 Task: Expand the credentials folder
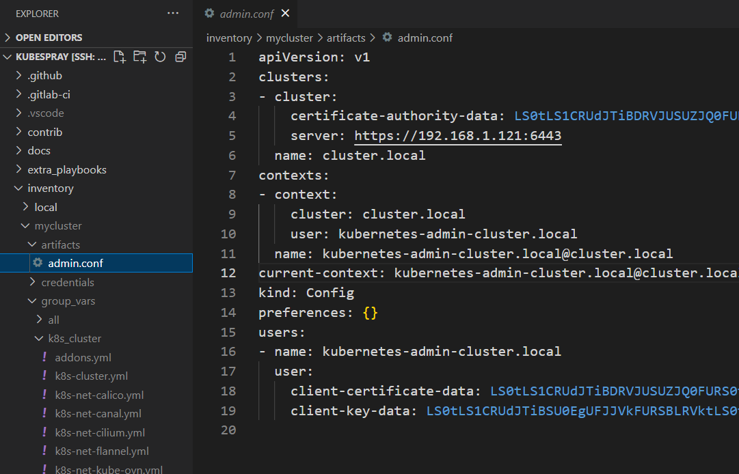68,282
